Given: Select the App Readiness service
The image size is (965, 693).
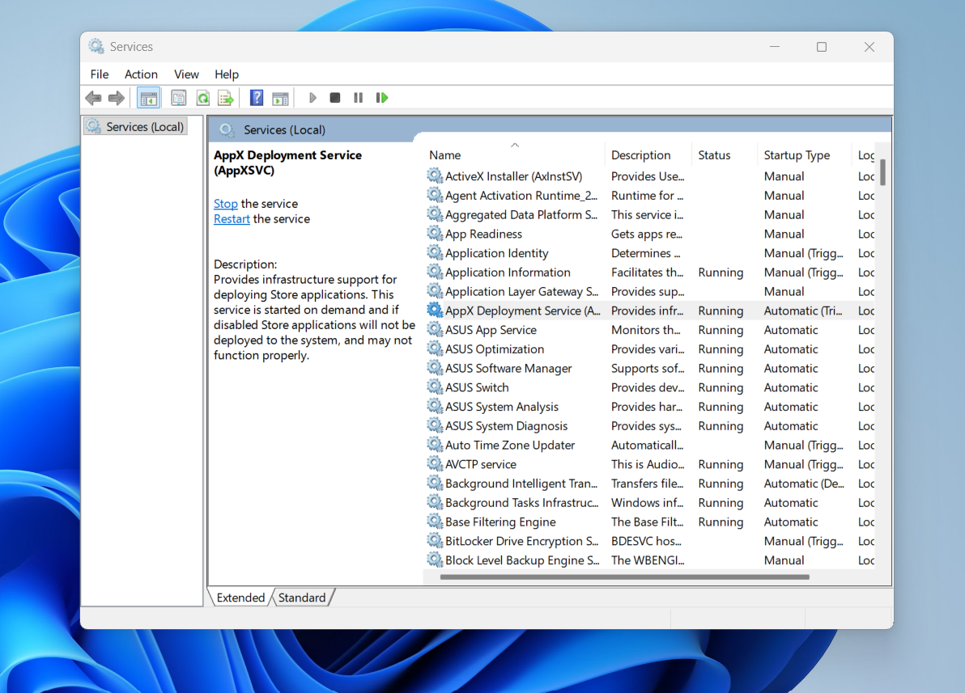Looking at the screenshot, I should pyautogui.click(x=649, y=235).
